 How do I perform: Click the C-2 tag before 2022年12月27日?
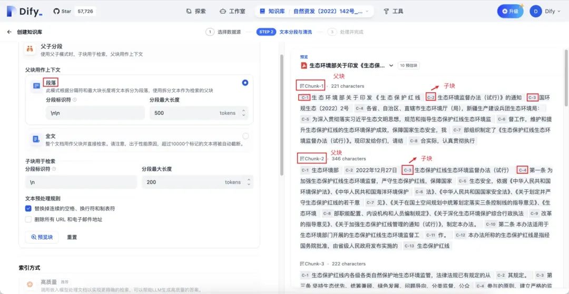[349, 170]
